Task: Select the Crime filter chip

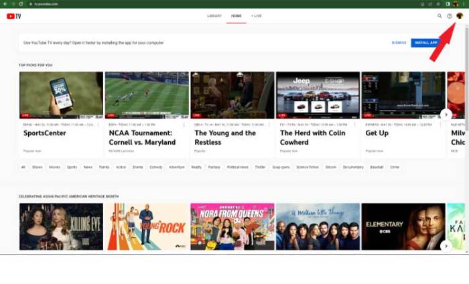Action: [x=395, y=167]
